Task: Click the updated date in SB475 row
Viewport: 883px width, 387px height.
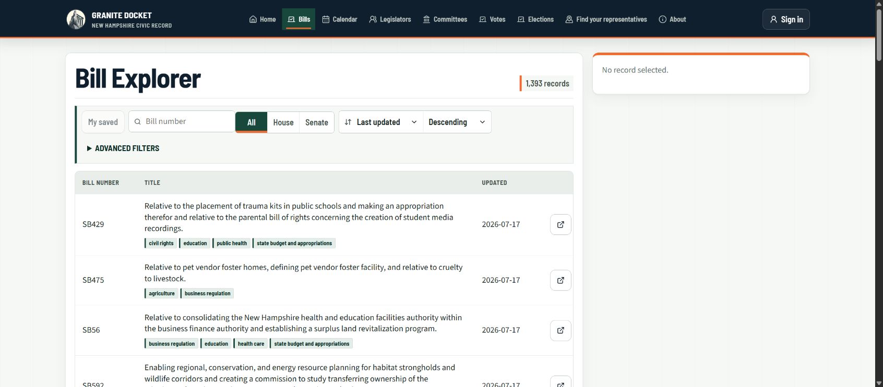Action: (501, 280)
